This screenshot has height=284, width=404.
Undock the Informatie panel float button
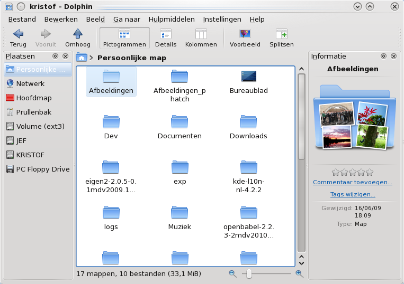click(x=383, y=56)
